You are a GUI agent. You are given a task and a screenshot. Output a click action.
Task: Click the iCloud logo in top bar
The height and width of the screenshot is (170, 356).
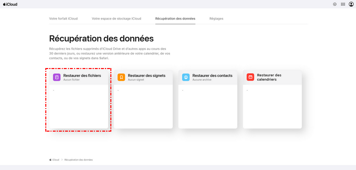coord(10,4)
